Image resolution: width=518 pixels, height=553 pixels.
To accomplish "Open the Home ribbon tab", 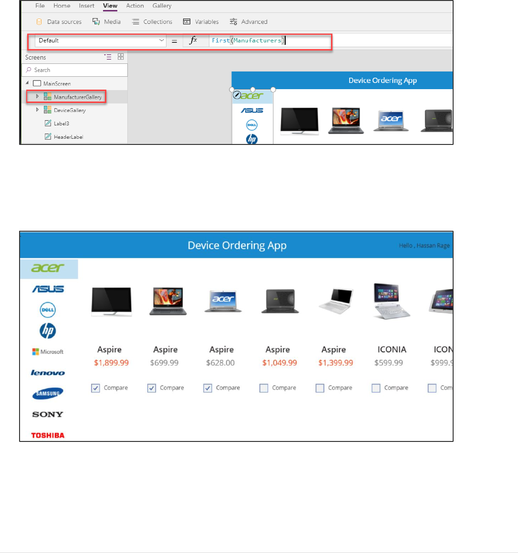I will 62,6.
